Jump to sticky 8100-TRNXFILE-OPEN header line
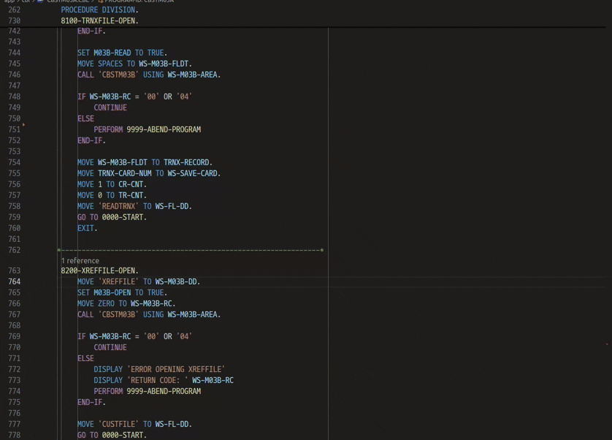This screenshot has height=440, width=612. (x=99, y=20)
